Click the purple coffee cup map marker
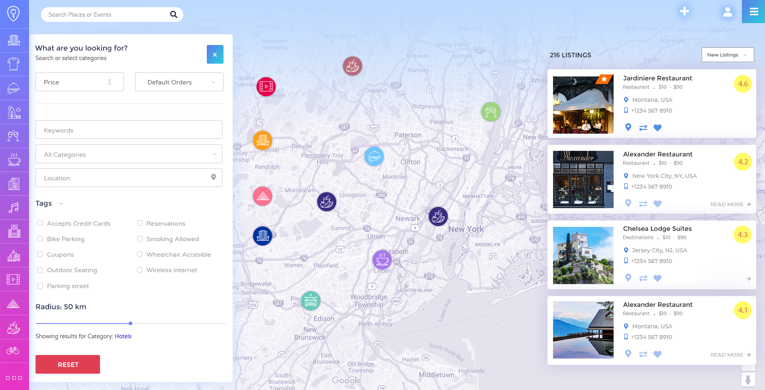Screen dimensions: 765x390 coord(382,260)
